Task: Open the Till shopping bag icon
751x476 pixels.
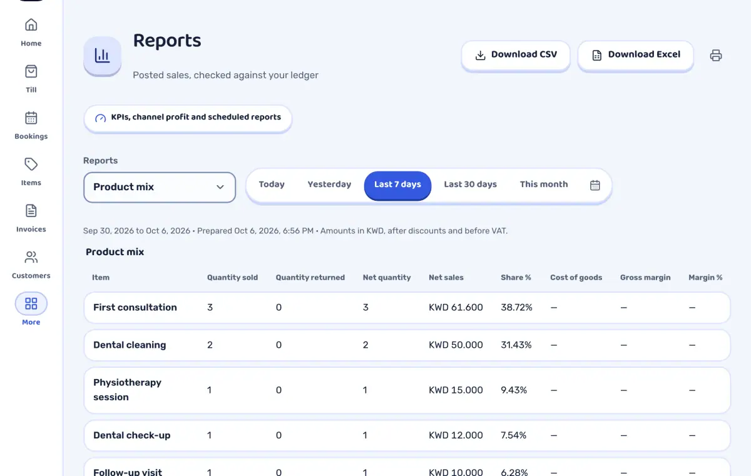Action: pos(31,71)
